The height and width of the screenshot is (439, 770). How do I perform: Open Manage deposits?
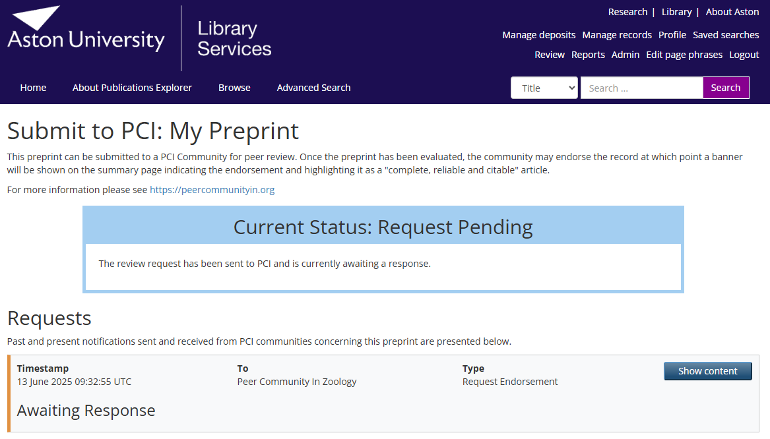[x=538, y=35]
